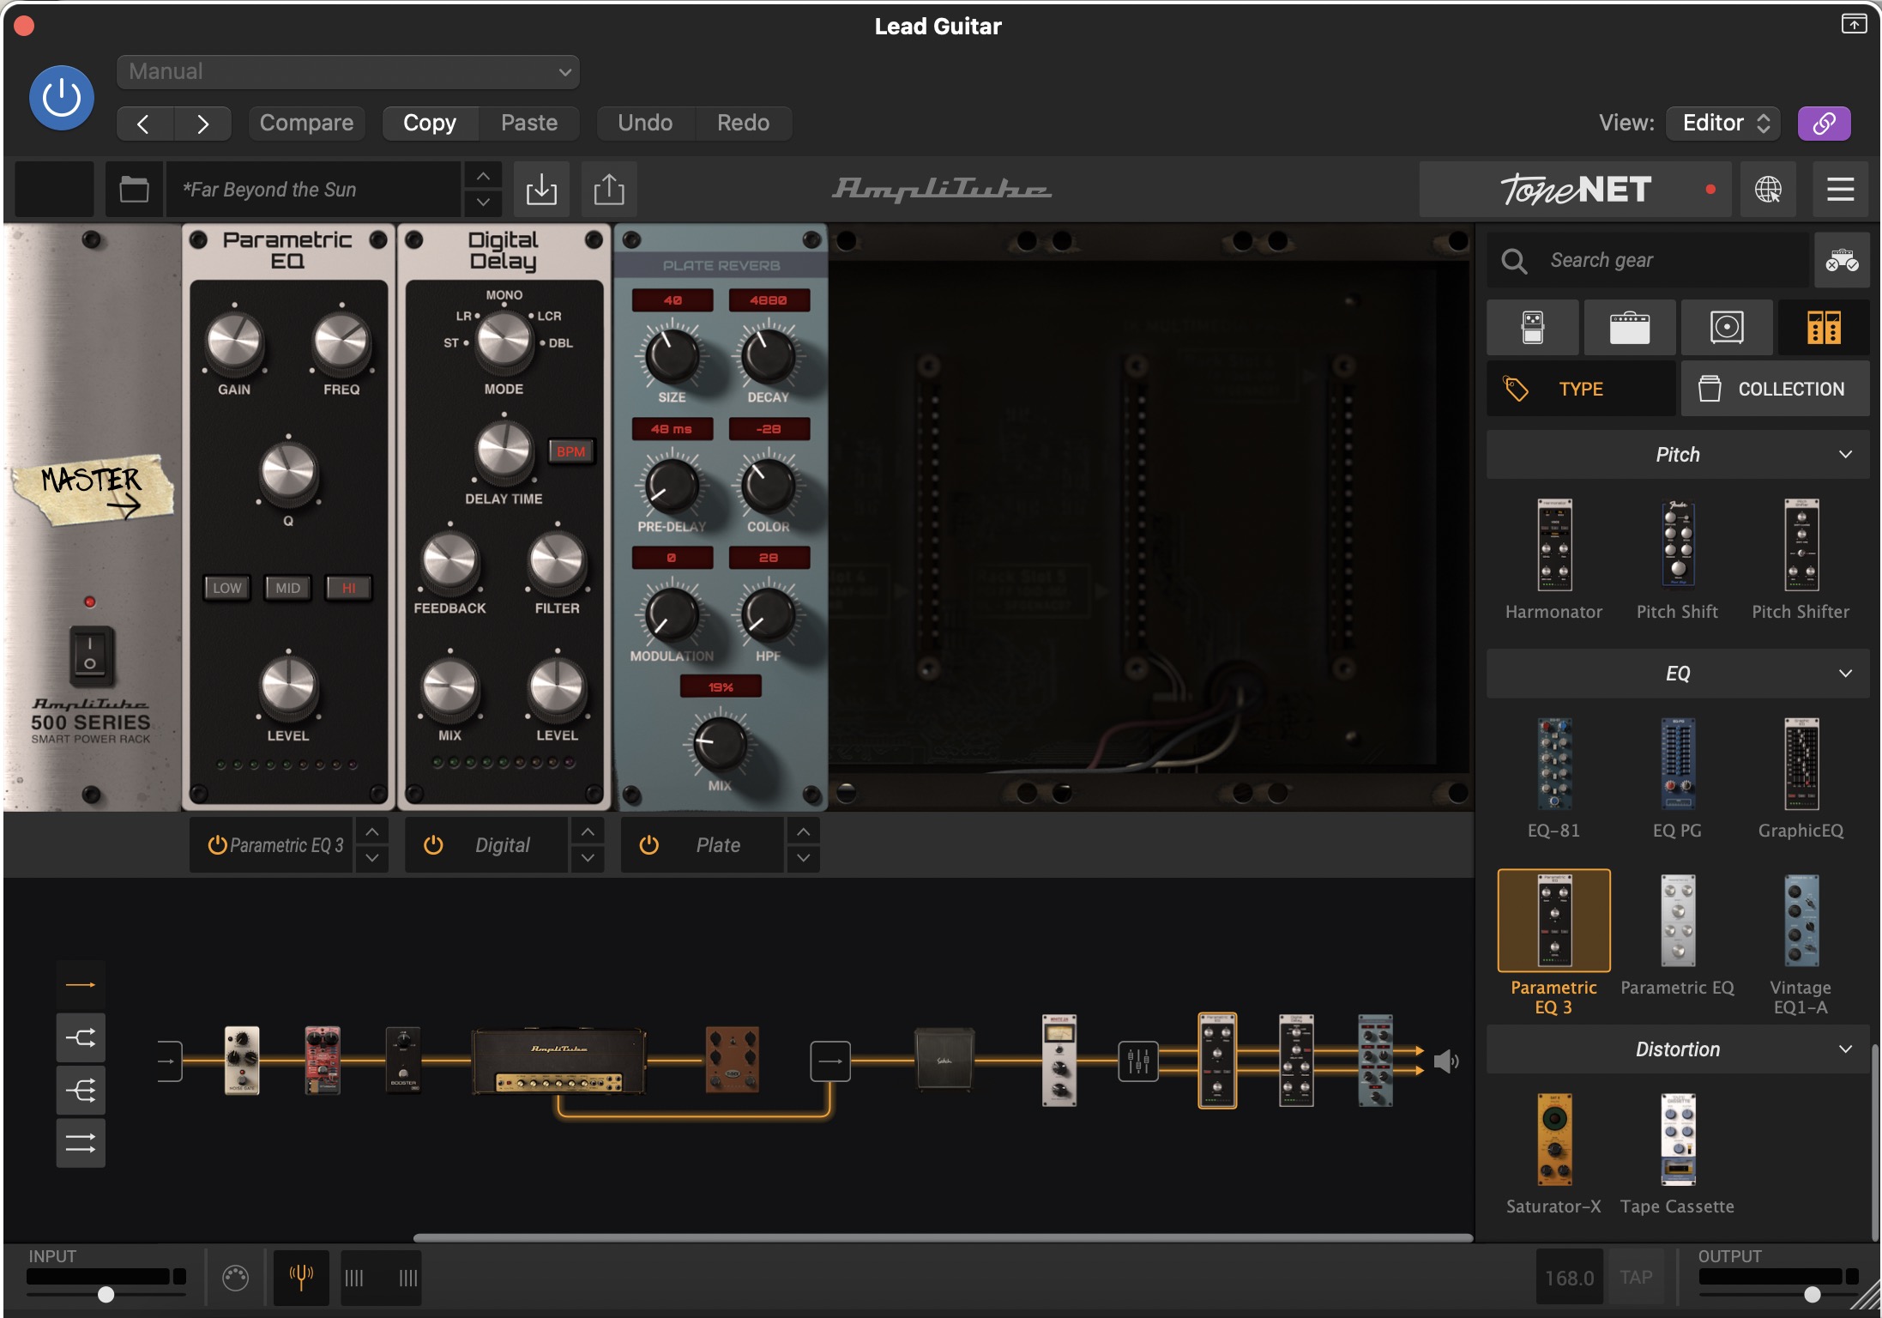Go to next preset arrow
Viewport: 1882px width, 1318px height.
click(202, 124)
